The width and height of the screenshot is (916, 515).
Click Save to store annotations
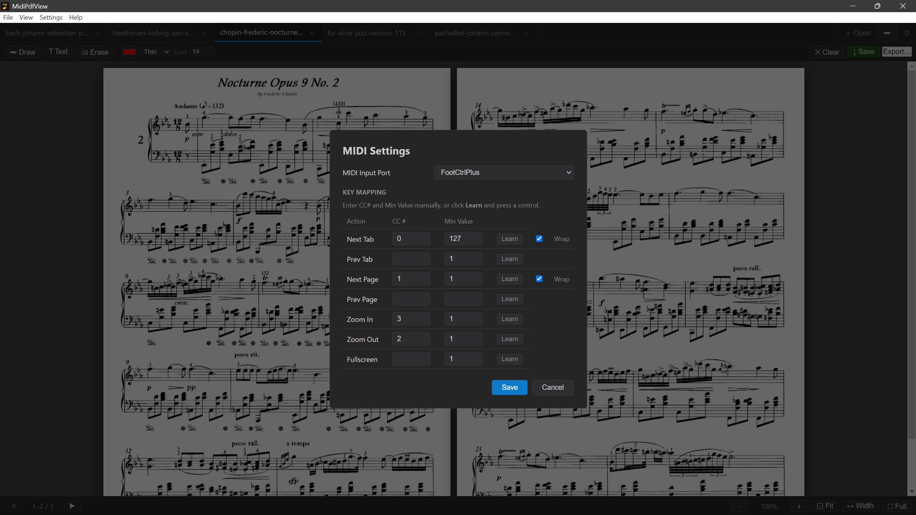(x=863, y=51)
